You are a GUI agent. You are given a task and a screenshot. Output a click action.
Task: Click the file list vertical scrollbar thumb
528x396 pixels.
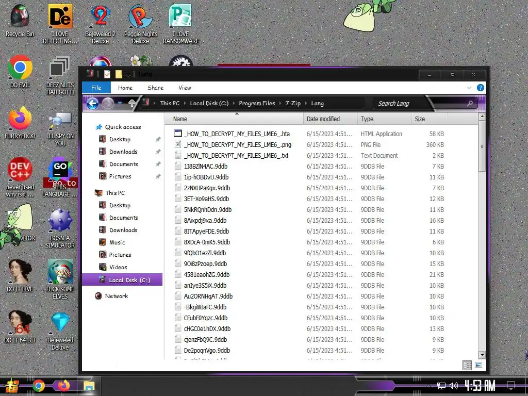482,146
